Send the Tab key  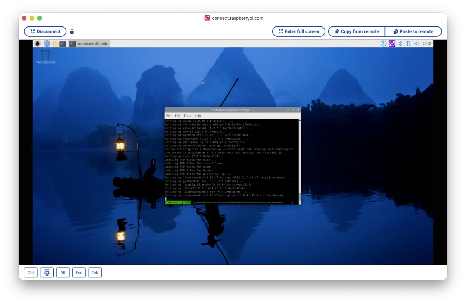95,272
